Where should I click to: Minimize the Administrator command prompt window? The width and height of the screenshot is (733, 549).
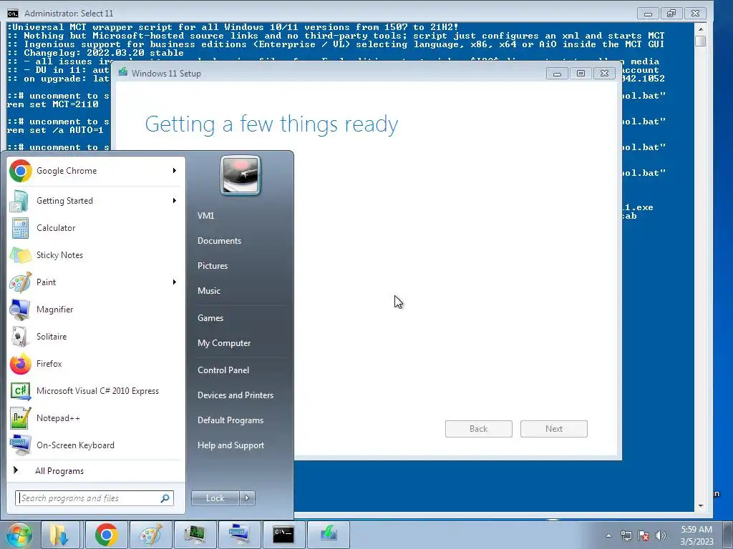pos(648,14)
